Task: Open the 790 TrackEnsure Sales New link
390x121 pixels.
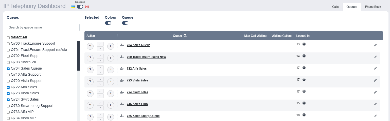Action: (x=146, y=57)
